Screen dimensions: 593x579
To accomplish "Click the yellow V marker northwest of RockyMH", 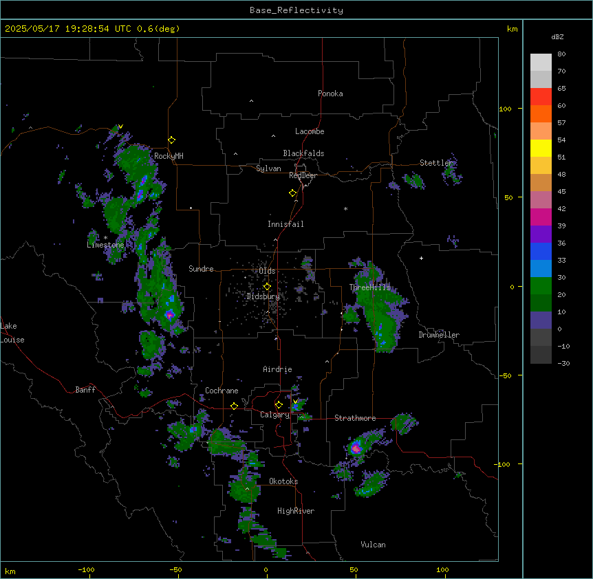I will (x=120, y=127).
